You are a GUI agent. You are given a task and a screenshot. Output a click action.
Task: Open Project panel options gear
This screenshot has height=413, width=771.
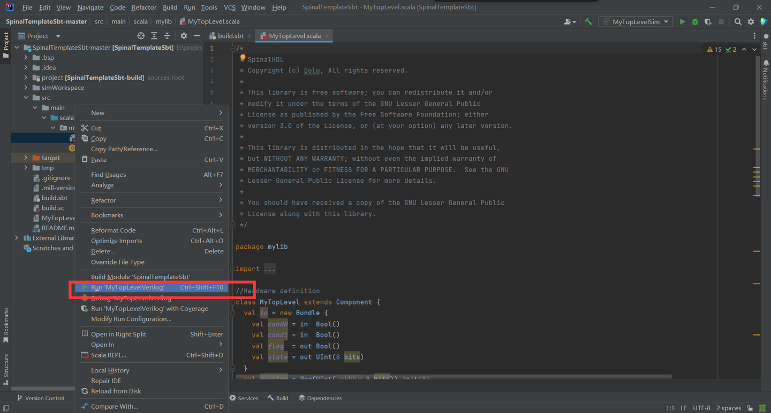point(184,36)
